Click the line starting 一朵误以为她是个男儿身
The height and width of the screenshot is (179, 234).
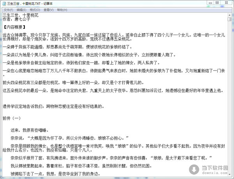(x=89, y=55)
